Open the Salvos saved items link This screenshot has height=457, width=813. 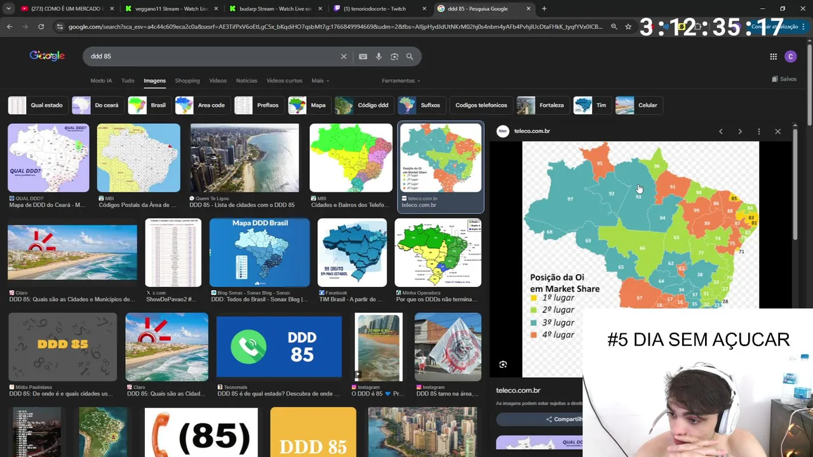pyautogui.click(x=784, y=79)
